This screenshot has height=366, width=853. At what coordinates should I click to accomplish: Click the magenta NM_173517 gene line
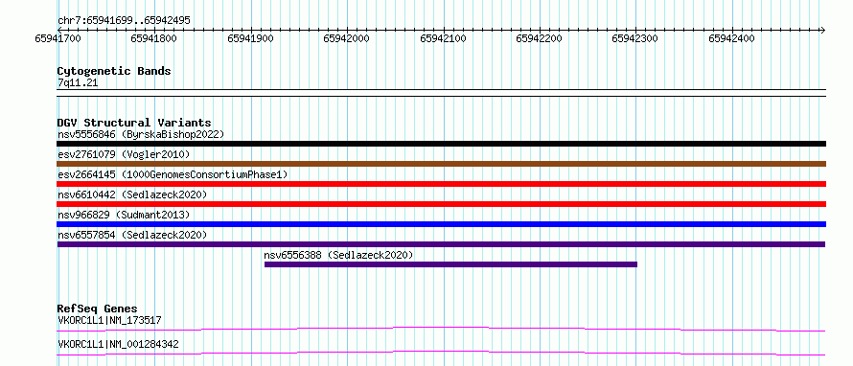pos(441,329)
